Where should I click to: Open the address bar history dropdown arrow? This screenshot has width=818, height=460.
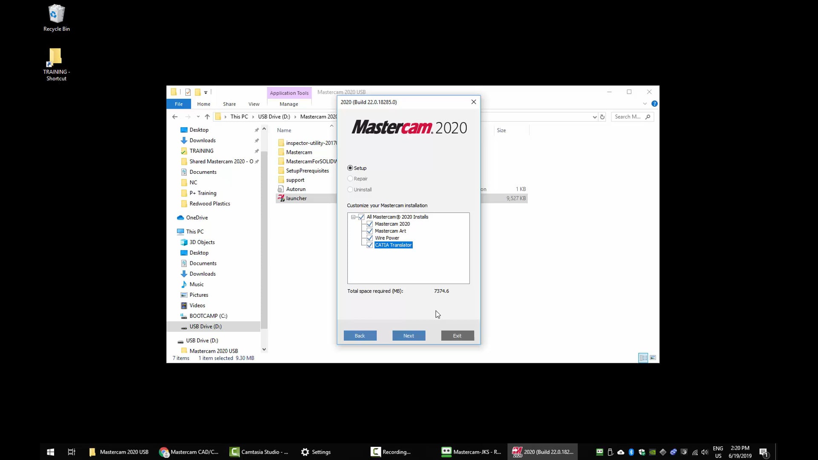[x=595, y=117]
